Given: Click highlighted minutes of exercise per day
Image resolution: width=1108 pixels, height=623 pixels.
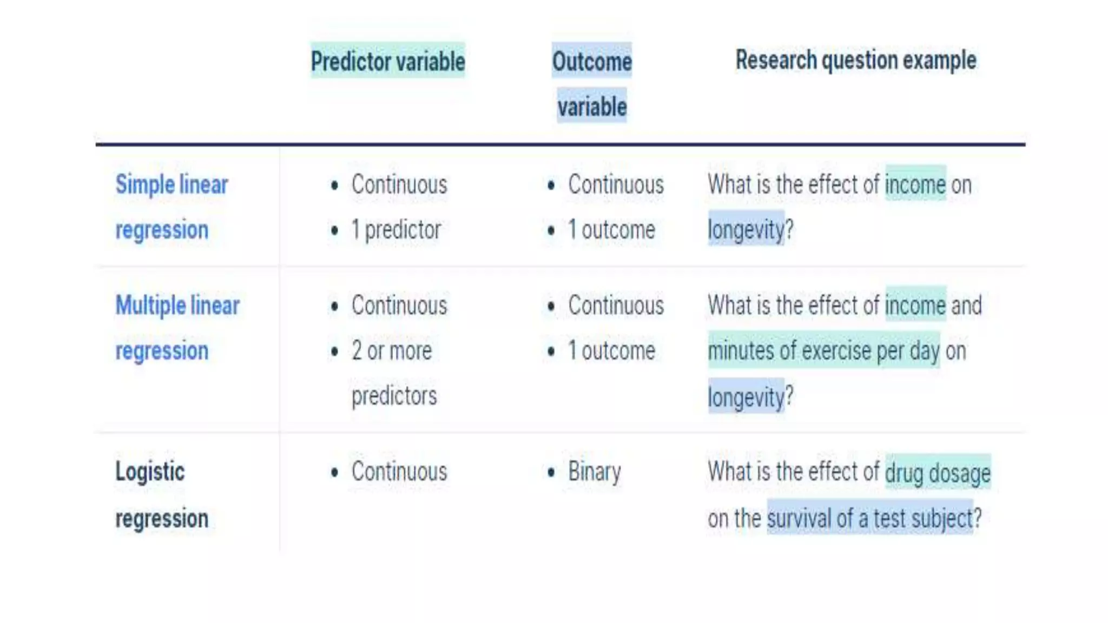Looking at the screenshot, I should (x=823, y=351).
